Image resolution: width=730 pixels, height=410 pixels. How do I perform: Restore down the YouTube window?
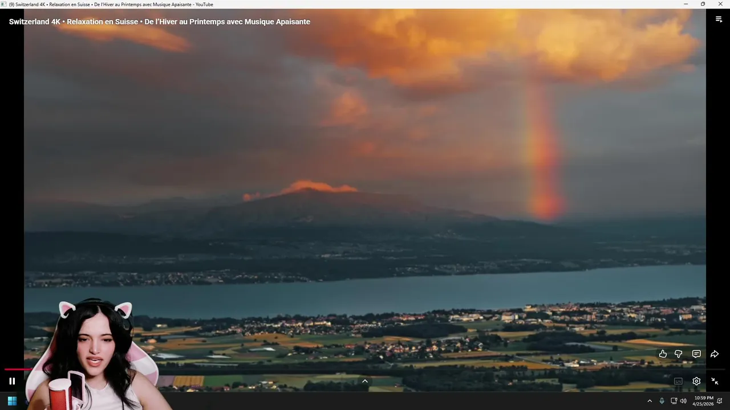point(703,4)
